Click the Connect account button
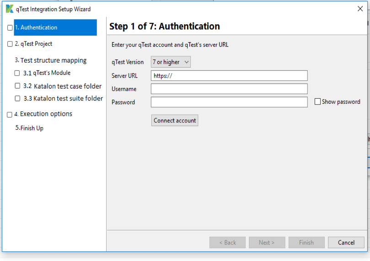 point(175,121)
